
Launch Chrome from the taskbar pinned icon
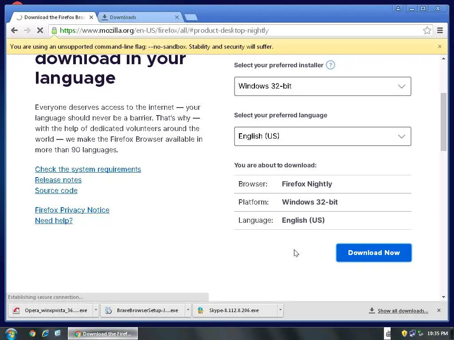(x=32, y=334)
